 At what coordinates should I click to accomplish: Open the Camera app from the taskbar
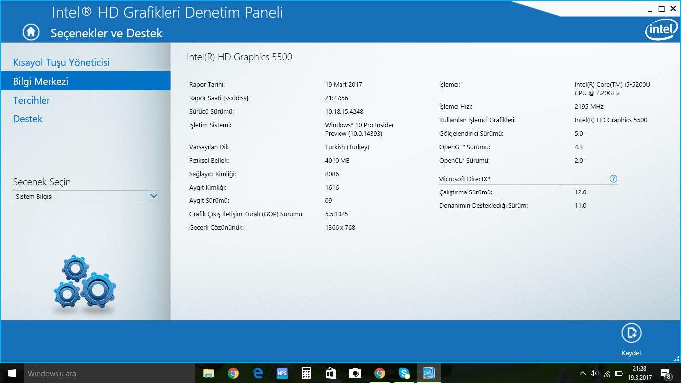[355, 373]
